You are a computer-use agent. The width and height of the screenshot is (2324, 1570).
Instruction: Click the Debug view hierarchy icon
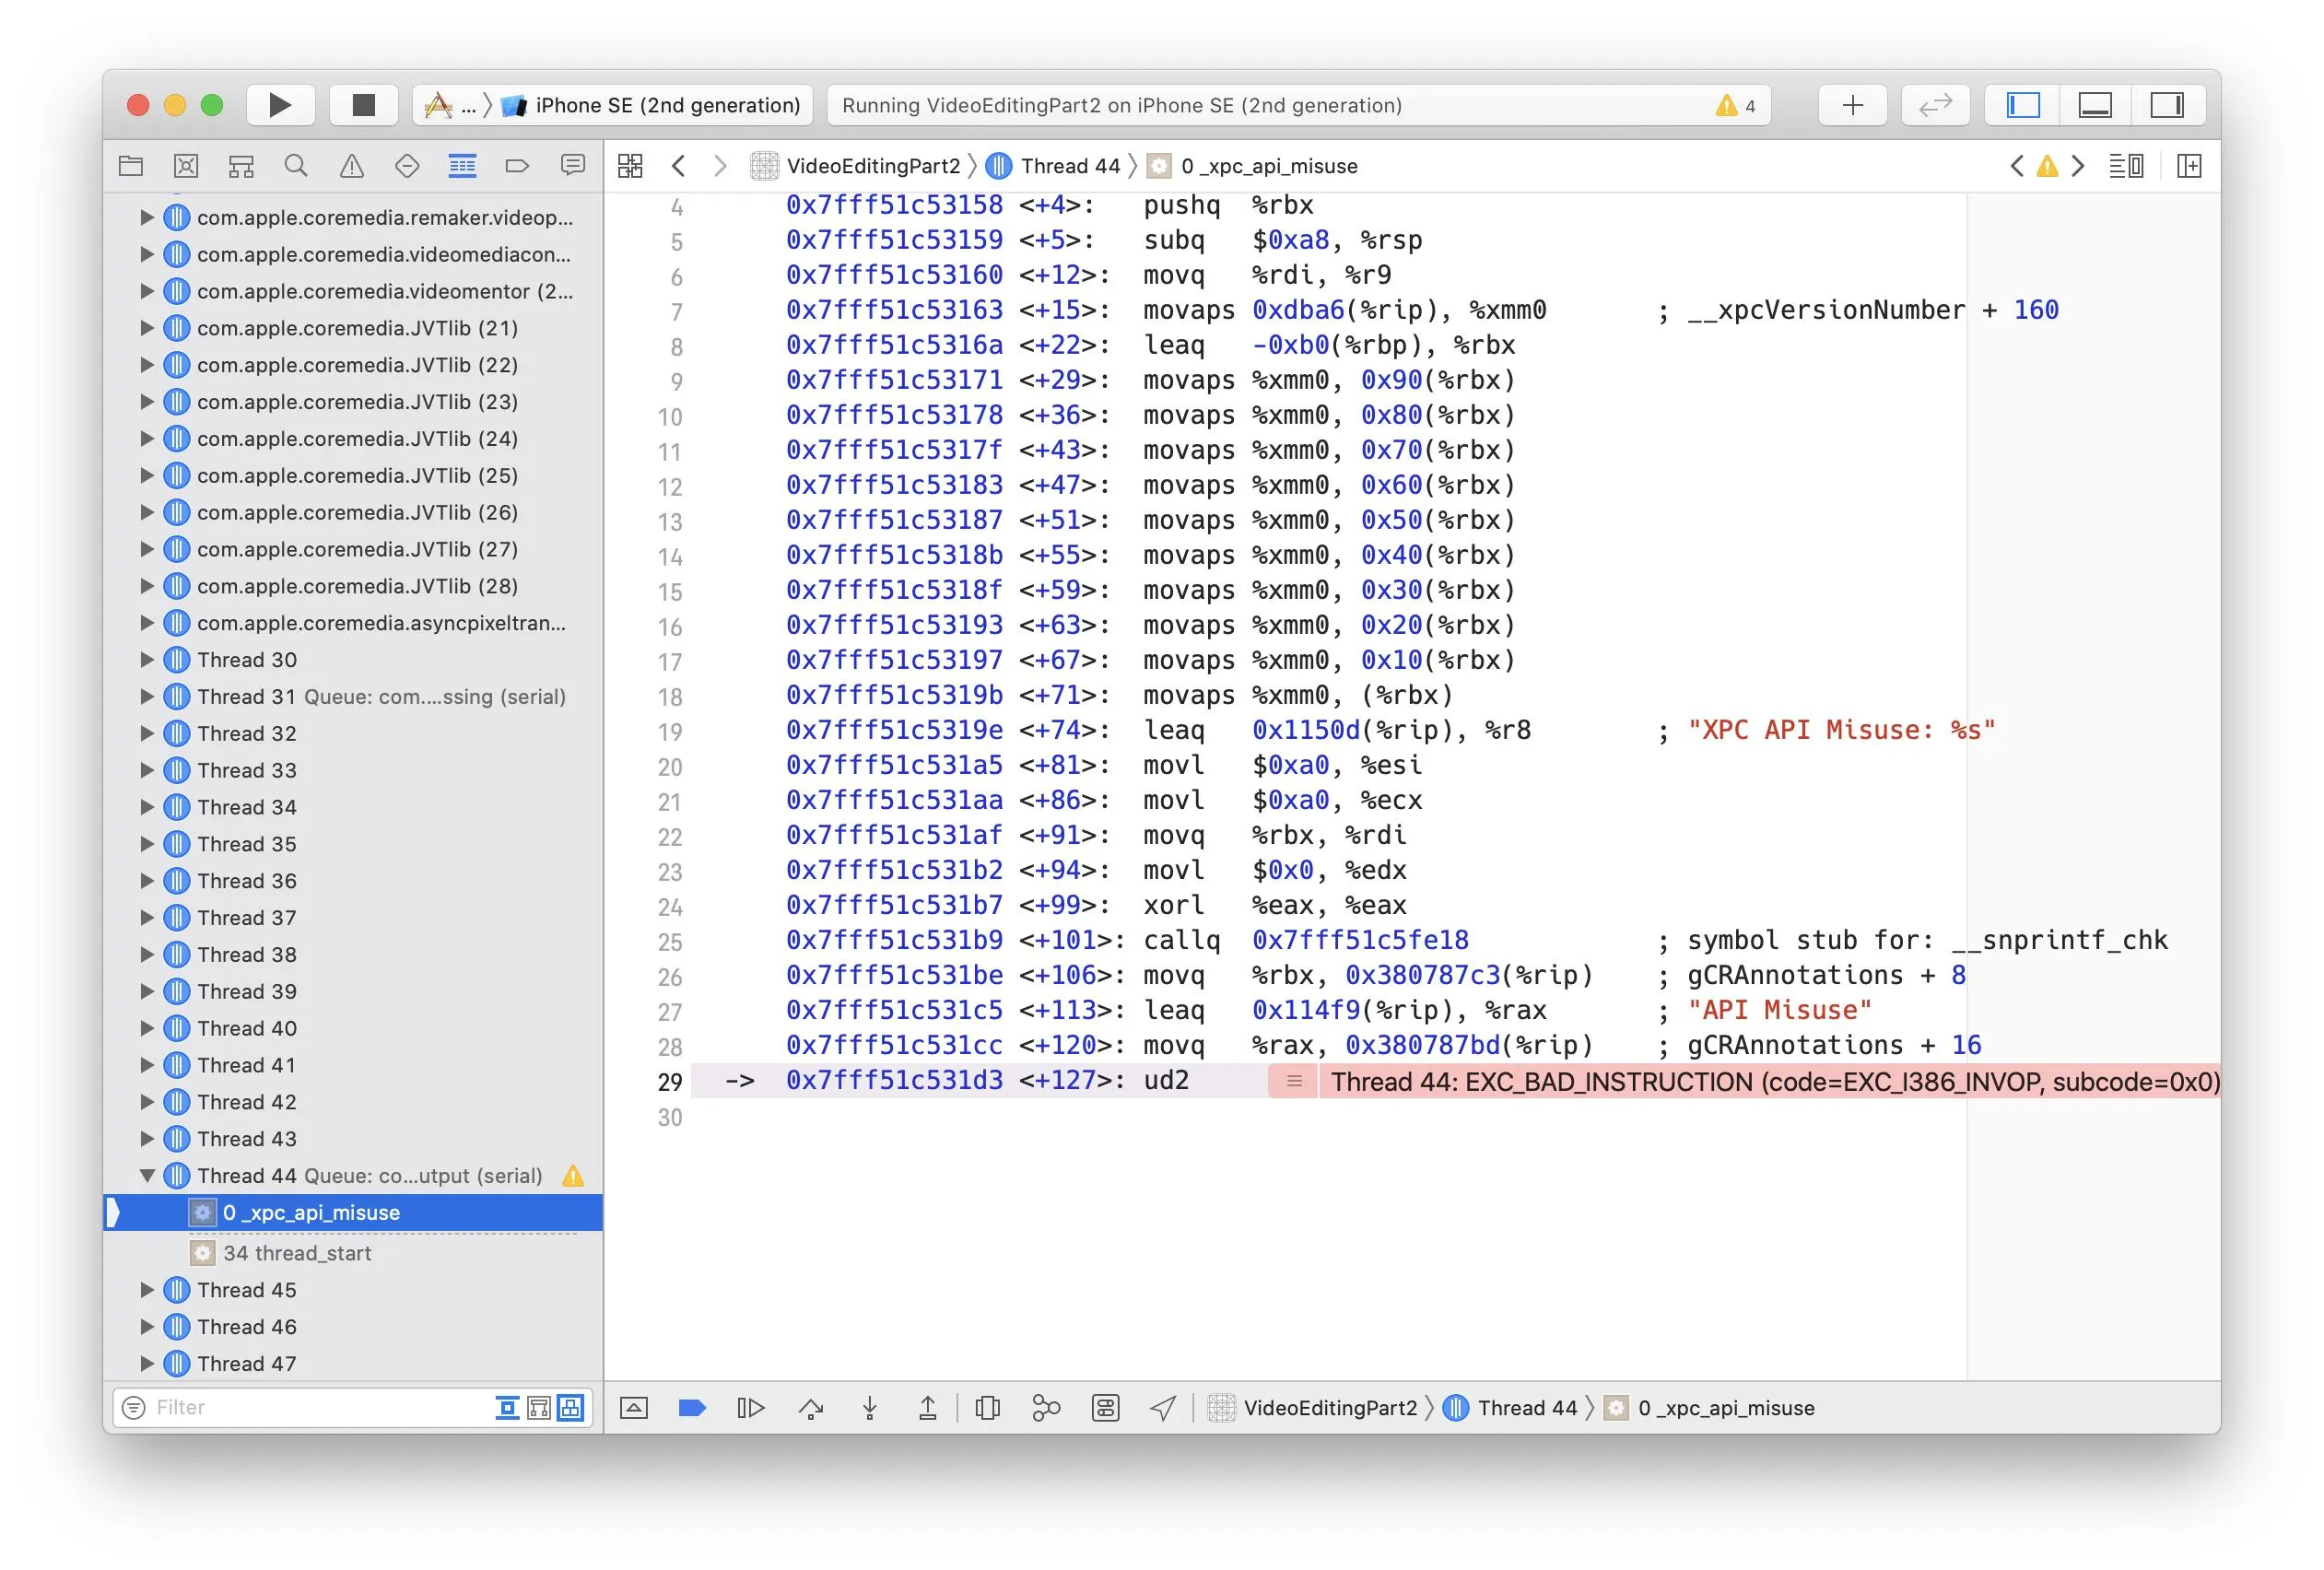(x=987, y=1408)
